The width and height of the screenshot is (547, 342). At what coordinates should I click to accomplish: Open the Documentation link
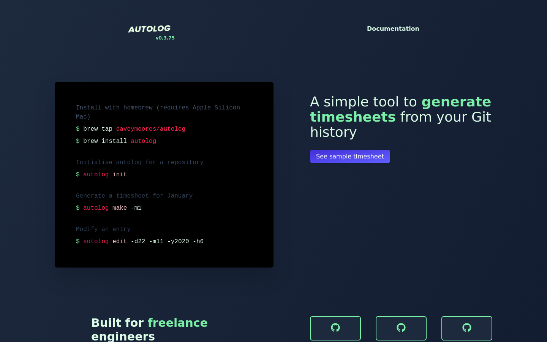coord(393,29)
